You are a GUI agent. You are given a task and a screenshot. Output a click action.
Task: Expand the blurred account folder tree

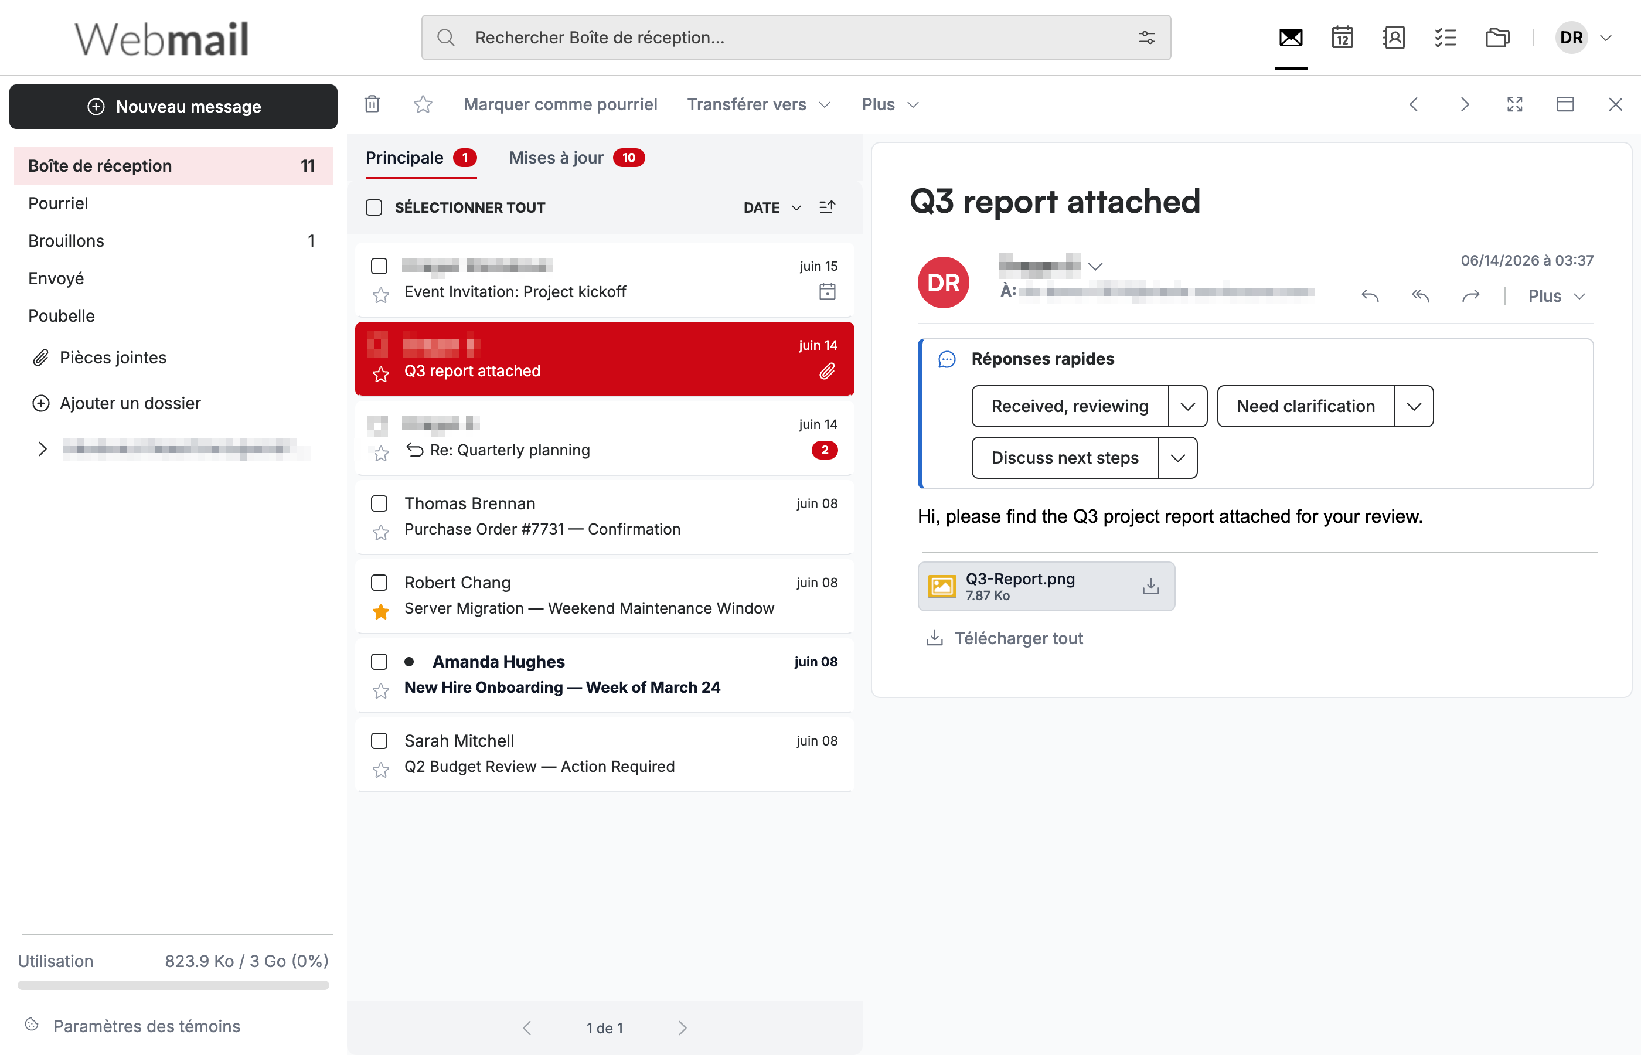tap(42, 449)
